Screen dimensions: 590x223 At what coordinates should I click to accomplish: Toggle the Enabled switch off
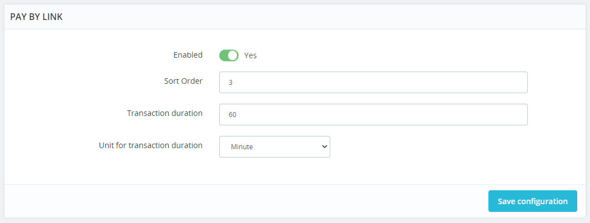point(229,55)
